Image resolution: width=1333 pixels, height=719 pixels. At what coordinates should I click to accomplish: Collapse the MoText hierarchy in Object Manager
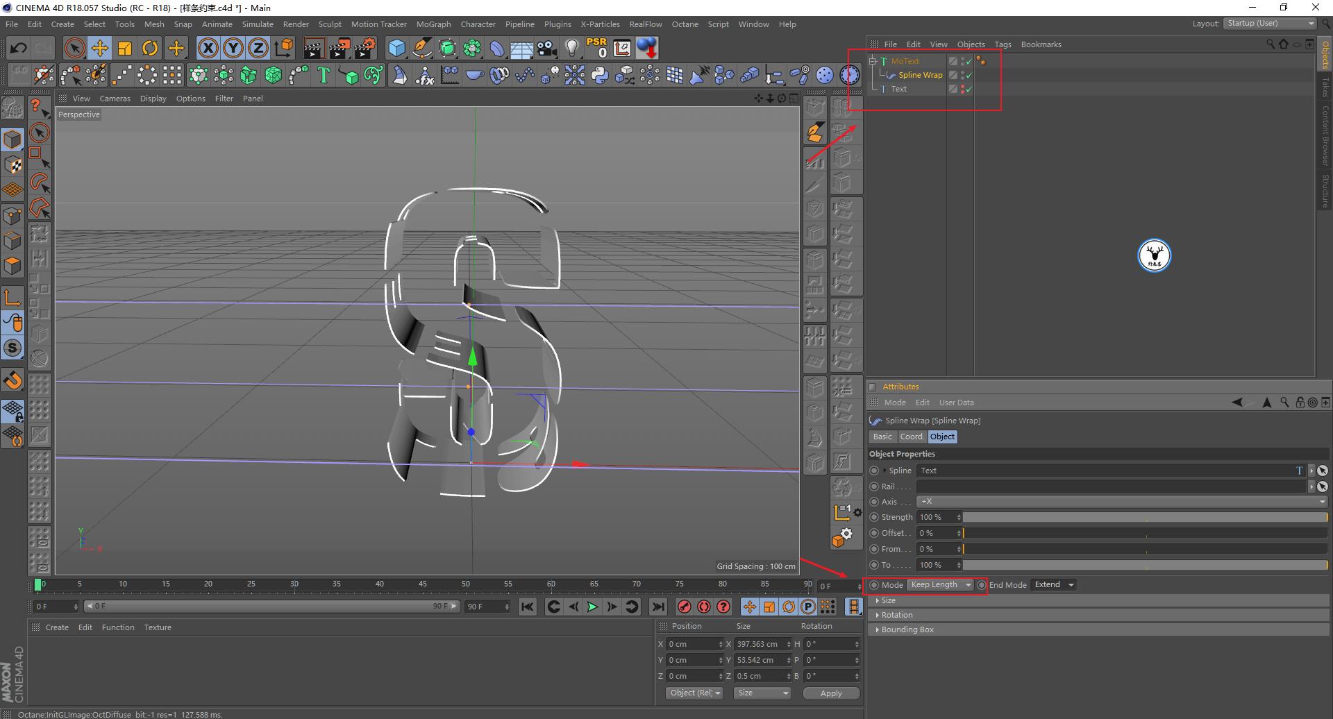click(873, 61)
